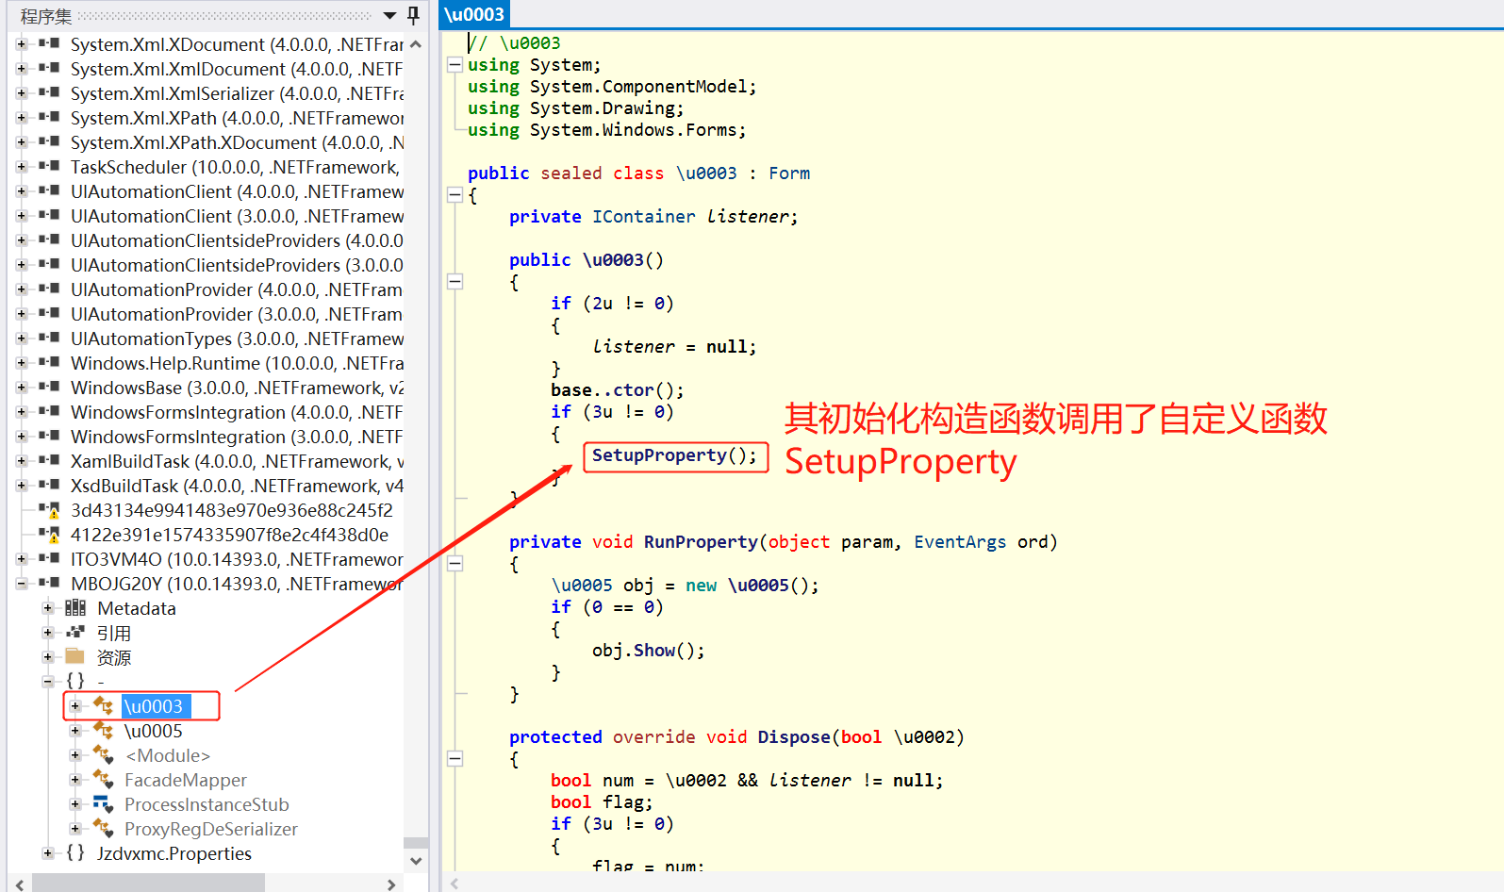Click the MBOJG20Y assembly icon
The image size is (1504, 892).
point(50,584)
